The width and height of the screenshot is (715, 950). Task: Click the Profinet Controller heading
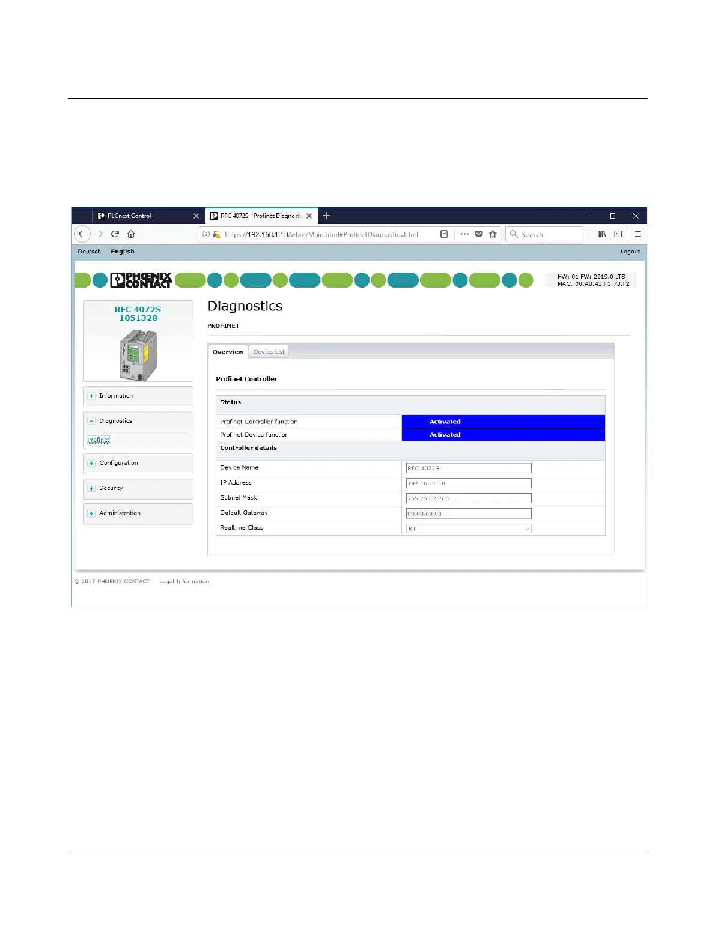pos(247,379)
